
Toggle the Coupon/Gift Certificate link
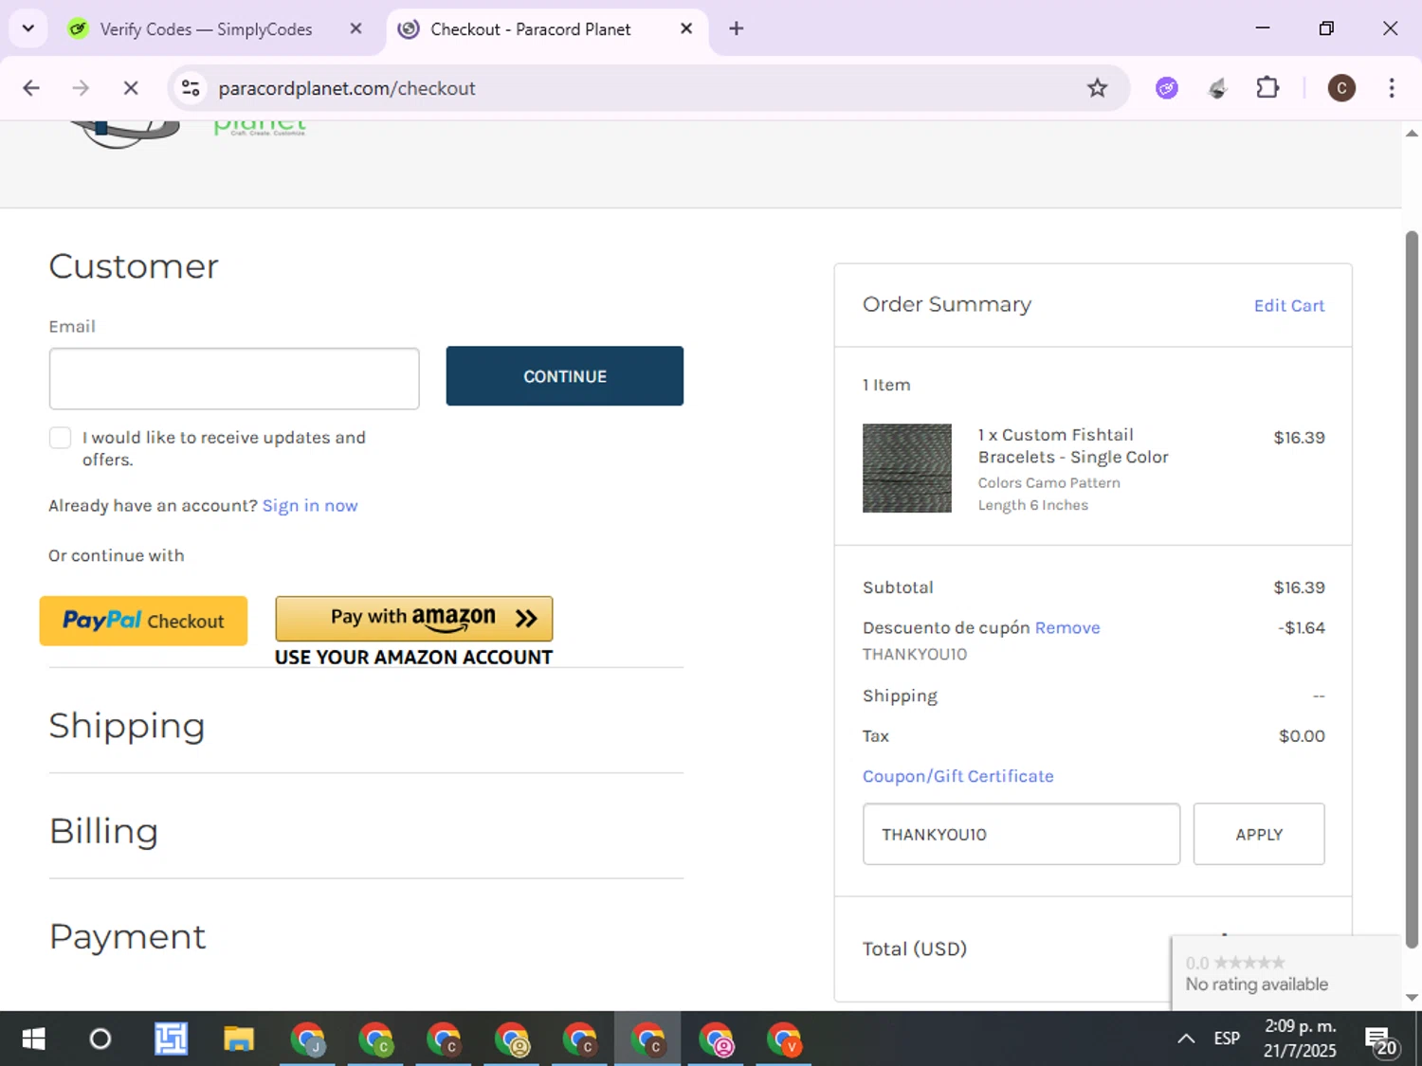[x=957, y=776]
